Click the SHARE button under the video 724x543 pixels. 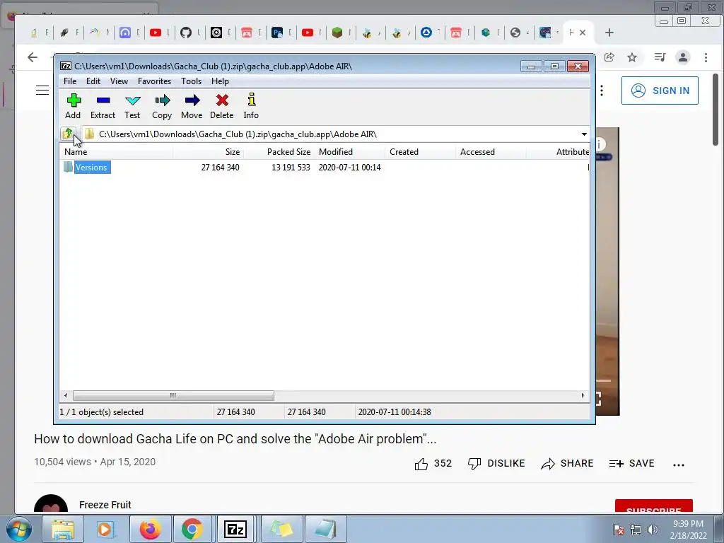568,464
